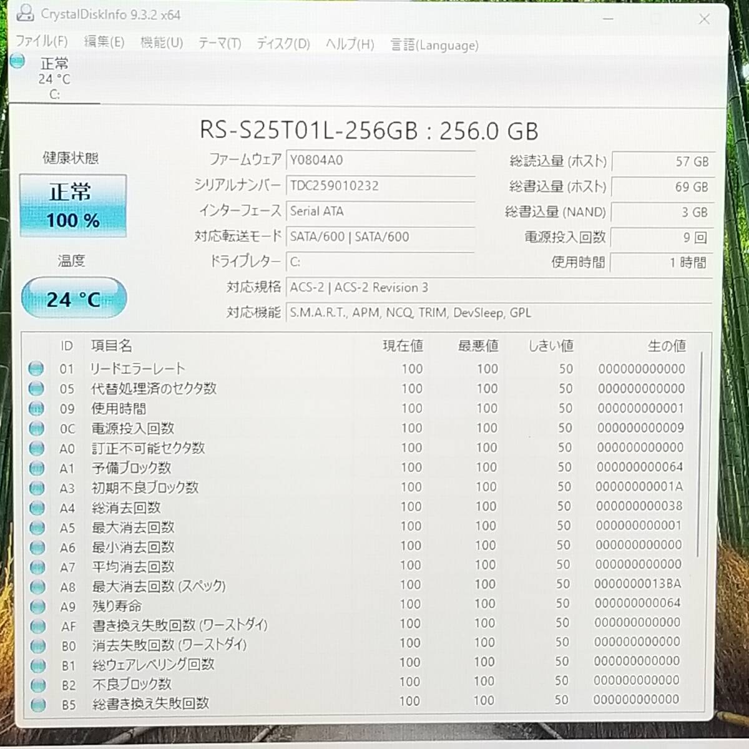Click status icon for 05 代替処理済のセクタ数
This screenshot has height=749, width=749.
[36, 388]
